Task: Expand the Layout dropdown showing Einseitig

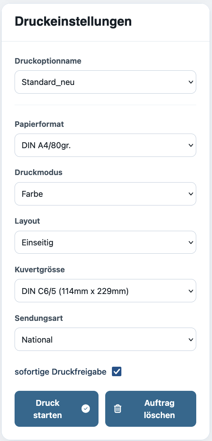Action: [x=106, y=243]
